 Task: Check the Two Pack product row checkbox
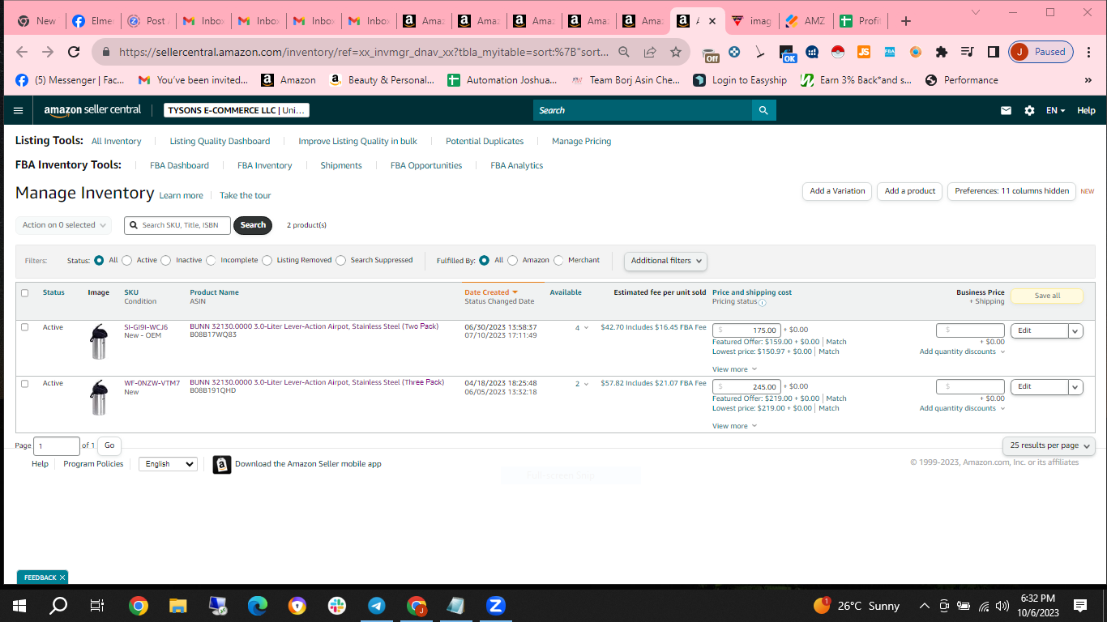click(x=24, y=327)
